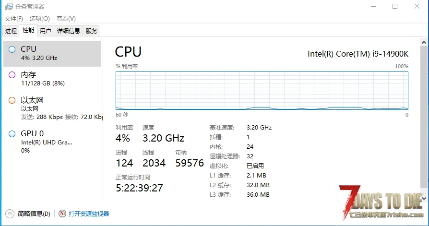Click the CPU utilization graph
The image size is (429, 226).
pos(262,91)
